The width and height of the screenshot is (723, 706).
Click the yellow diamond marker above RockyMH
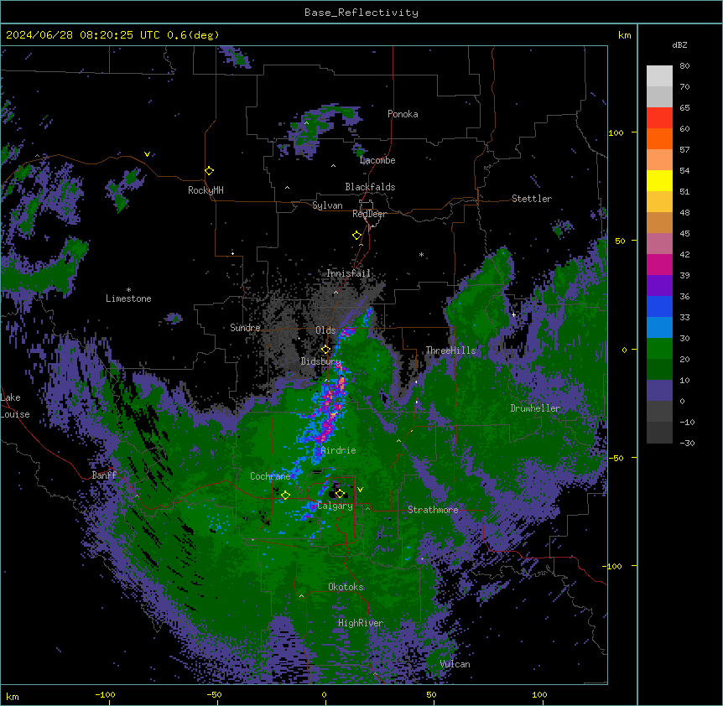tap(209, 171)
